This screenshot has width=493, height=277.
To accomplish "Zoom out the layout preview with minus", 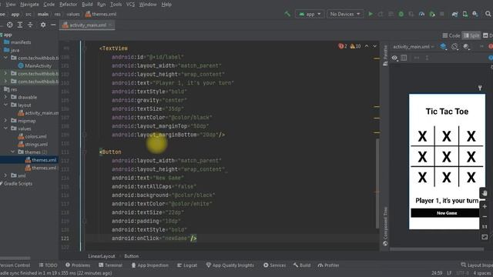I will pyautogui.click(x=485, y=217).
